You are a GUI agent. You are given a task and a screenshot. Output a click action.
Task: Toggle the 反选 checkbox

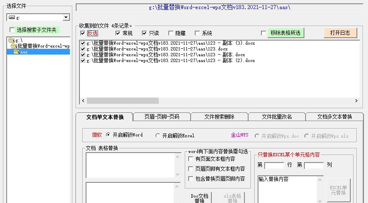point(83,33)
